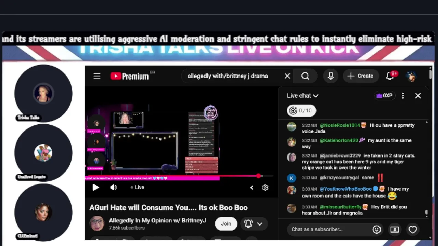Click the CLUEminati circular avatar
Image resolution: width=438 pixels, height=246 pixels.
coord(43,212)
